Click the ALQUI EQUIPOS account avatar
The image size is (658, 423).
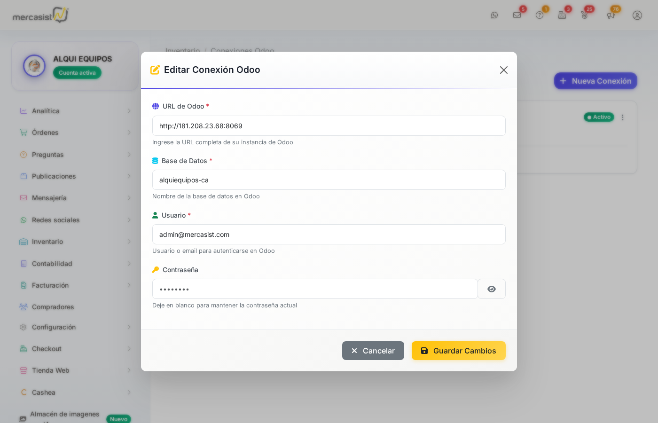click(34, 66)
